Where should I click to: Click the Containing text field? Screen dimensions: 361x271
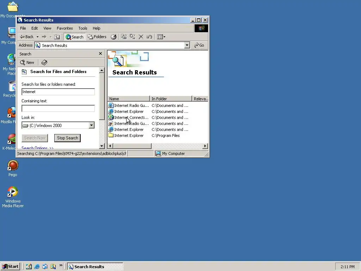click(58, 108)
